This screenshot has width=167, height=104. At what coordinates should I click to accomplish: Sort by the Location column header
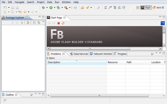tap(157, 62)
